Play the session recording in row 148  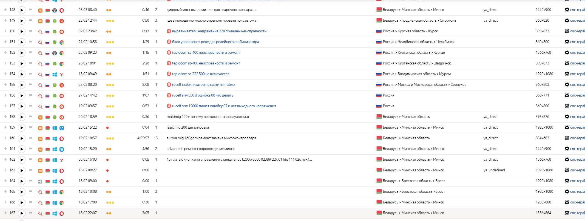[x=22, y=10]
